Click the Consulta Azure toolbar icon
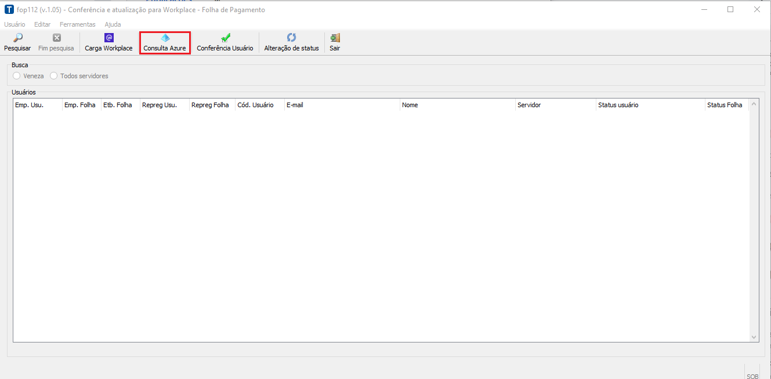 (165, 38)
